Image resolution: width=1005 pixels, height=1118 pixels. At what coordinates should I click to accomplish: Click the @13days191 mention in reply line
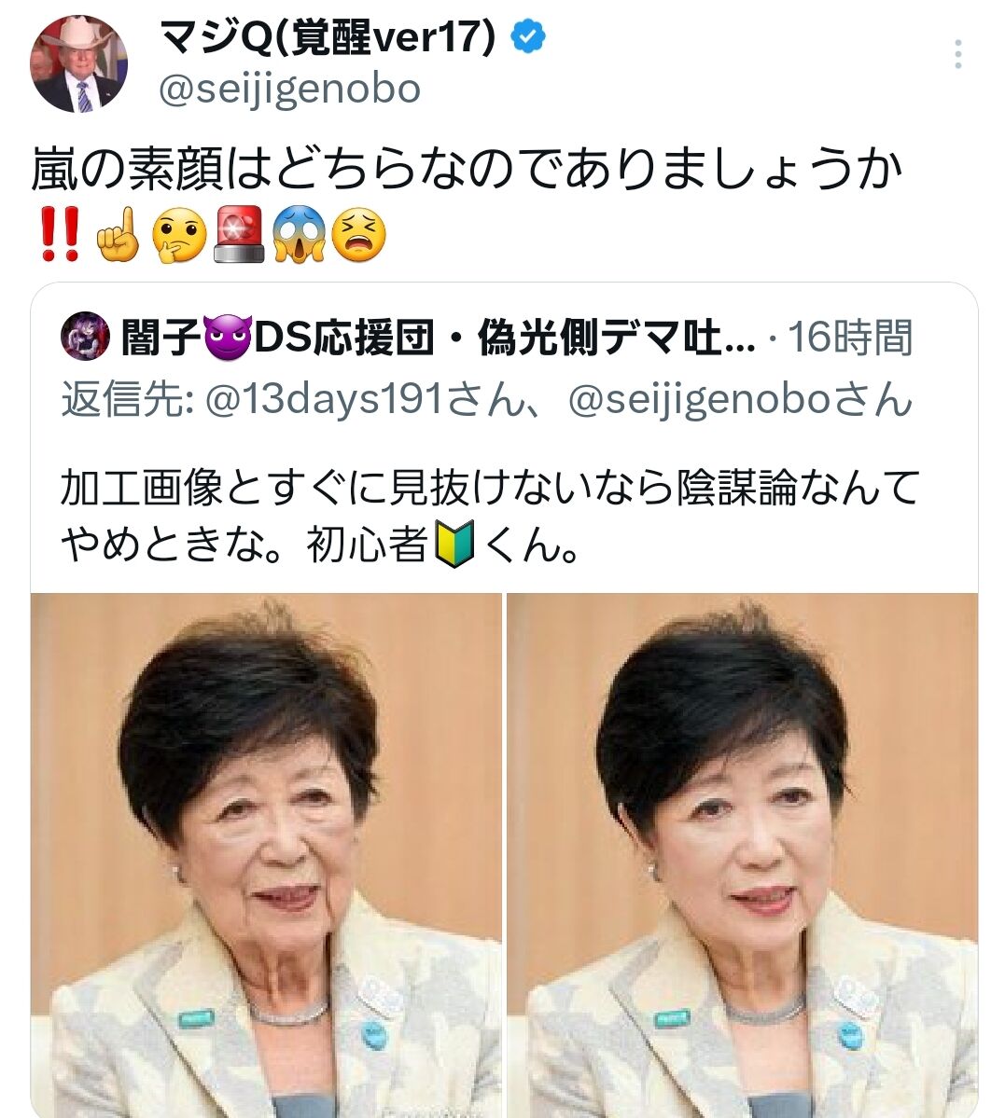324,399
